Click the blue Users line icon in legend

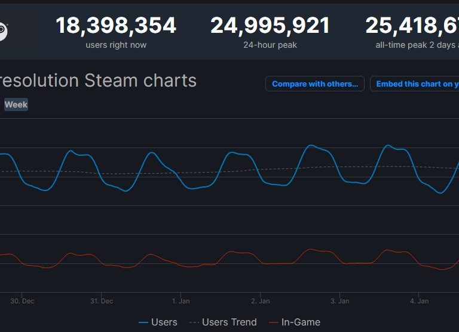143,322
